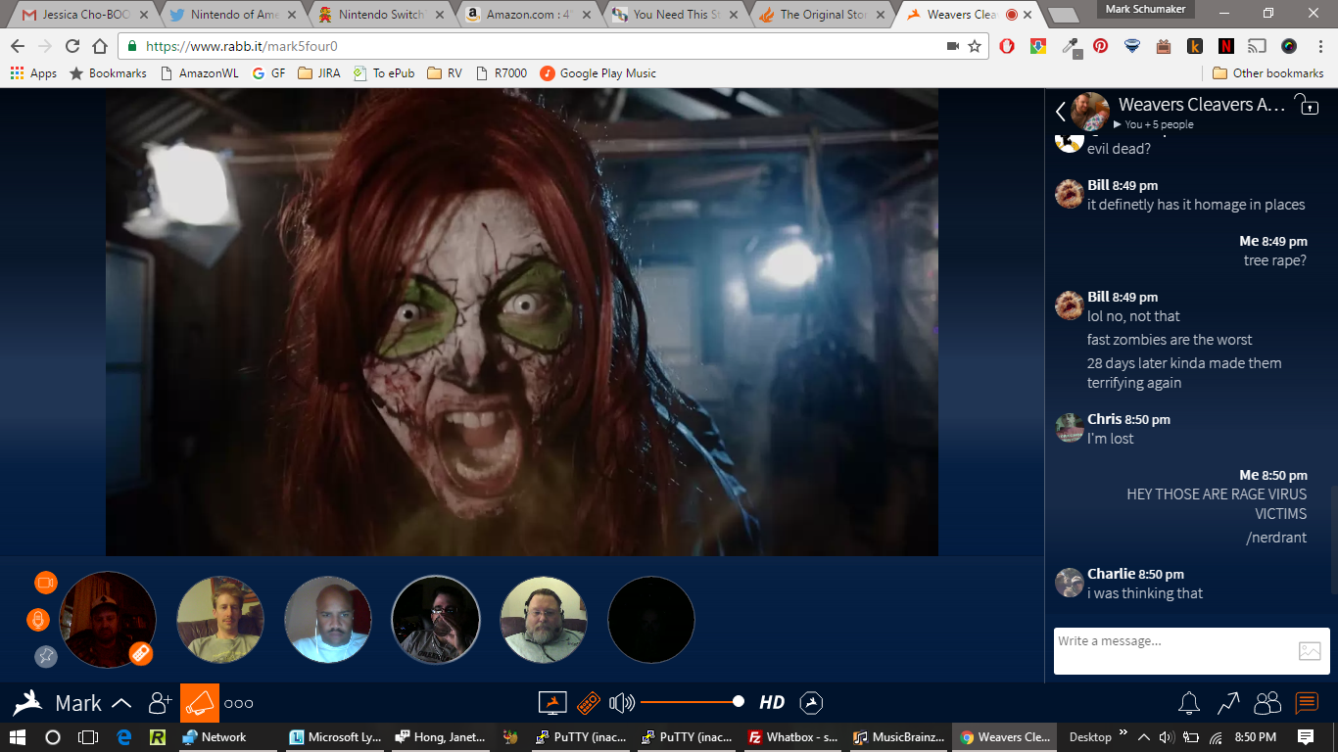
Task: Click the rabb.it URL address bar
Action: pos(529,46)
